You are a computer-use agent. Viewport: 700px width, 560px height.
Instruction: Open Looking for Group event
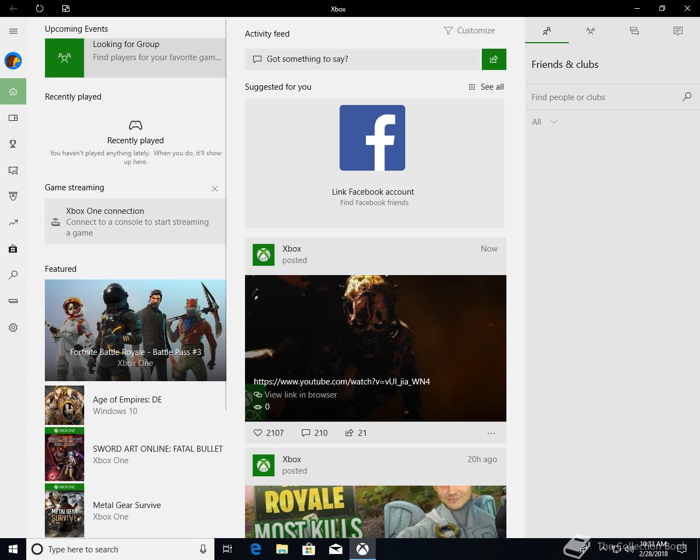tap(135, 57)
